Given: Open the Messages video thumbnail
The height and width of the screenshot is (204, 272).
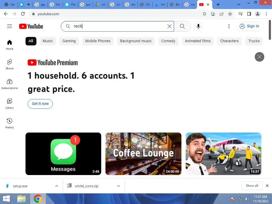Looking at the screenshot, I should pyautogui.click(x=63, y=154).
